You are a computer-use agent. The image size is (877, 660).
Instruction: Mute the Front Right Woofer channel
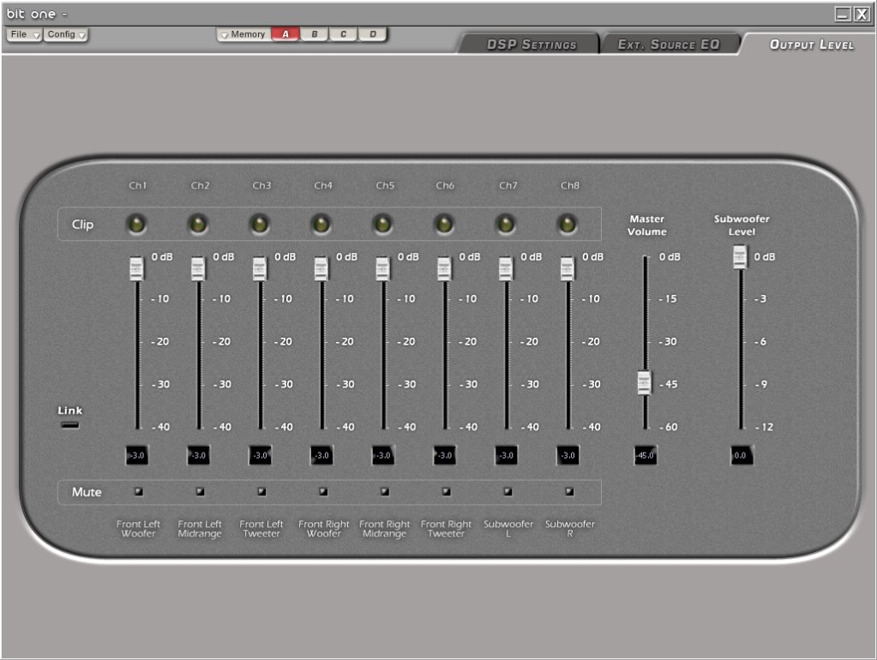tap(323, 492)
